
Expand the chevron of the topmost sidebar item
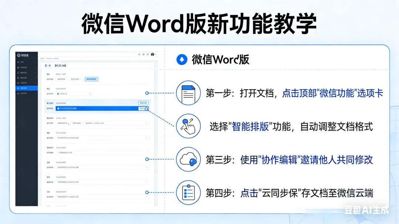35,62
